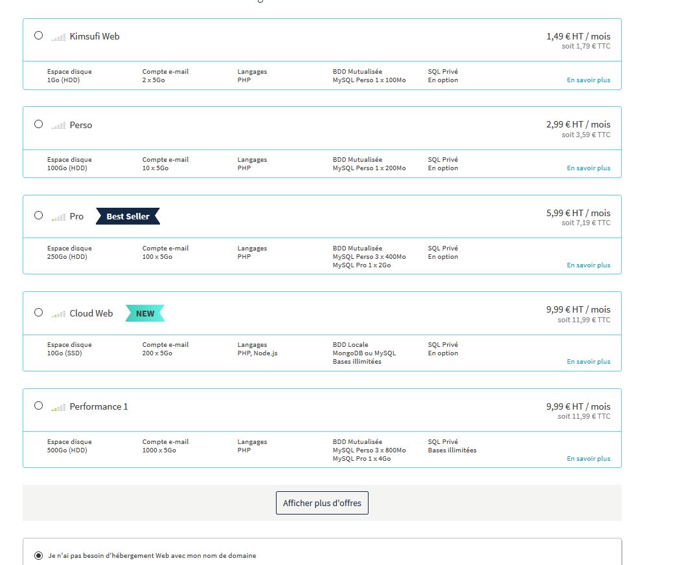This screenshot has width=684, height=565.
Task: Click the Cloud Web signal bars icon
Action: tap(58, 315)
